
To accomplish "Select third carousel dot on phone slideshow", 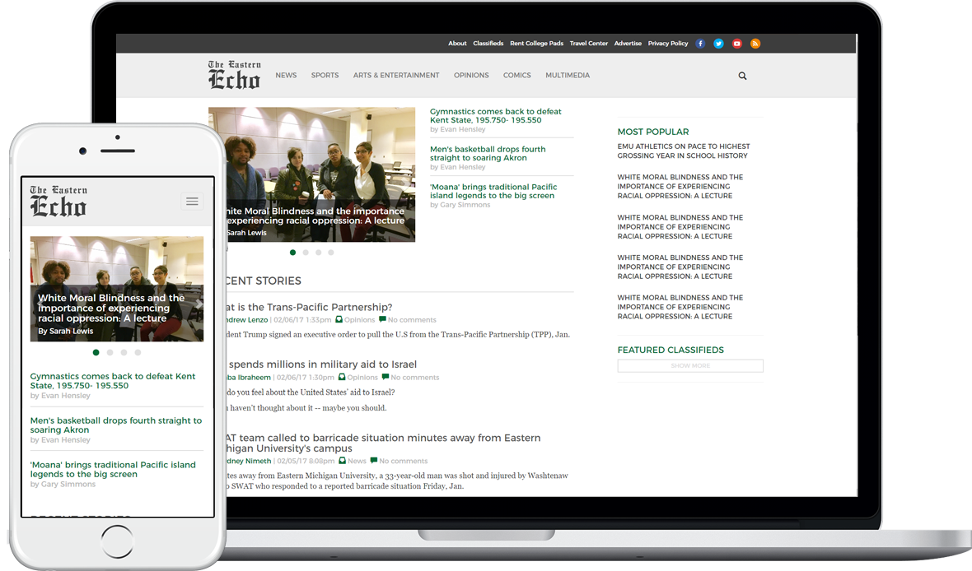I will point(124,352).
